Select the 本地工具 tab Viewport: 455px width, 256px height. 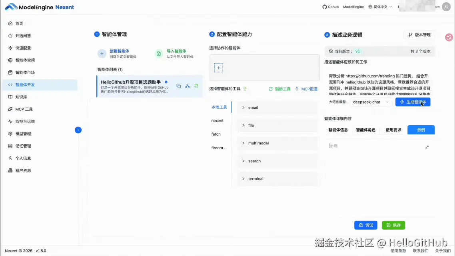click(x=219, y=107)
